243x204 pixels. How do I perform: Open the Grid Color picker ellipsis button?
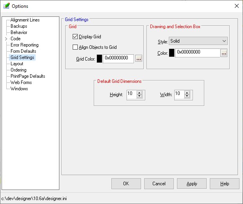click(139, 59)
